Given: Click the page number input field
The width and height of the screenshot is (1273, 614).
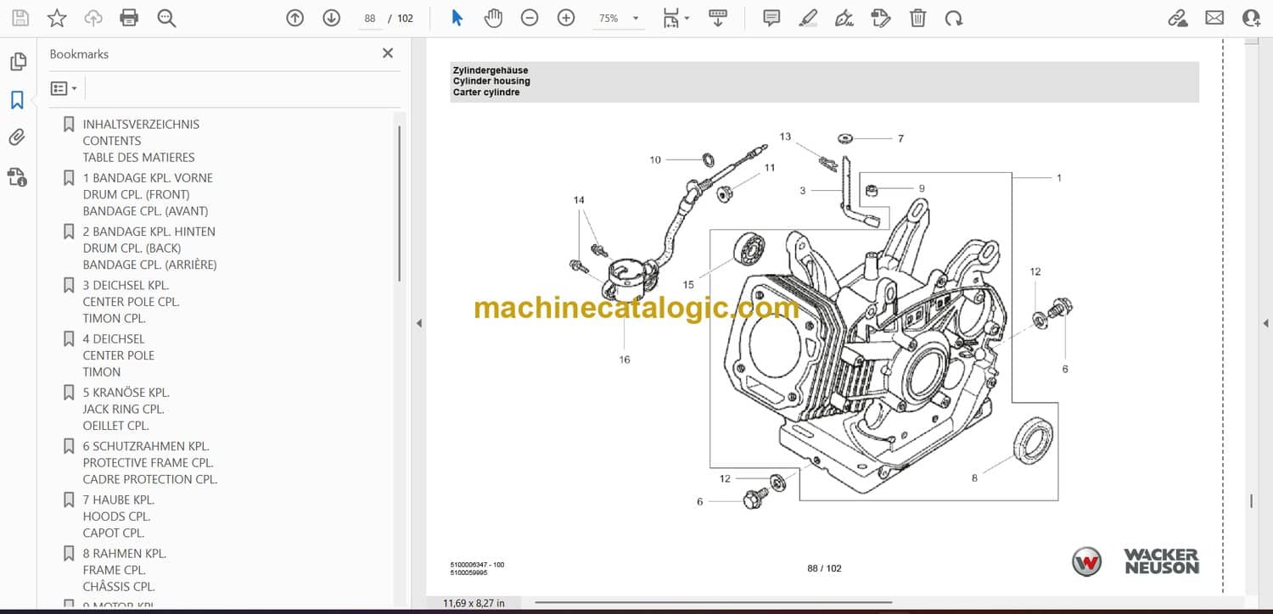Looking at the screenshot, I should pos(369,18).
